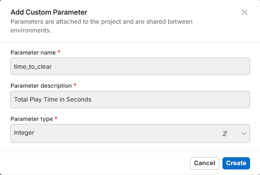Click the 'Parameter name' label
The width and height of the screenshot is (260, 175).
click(x=33, y=52)
